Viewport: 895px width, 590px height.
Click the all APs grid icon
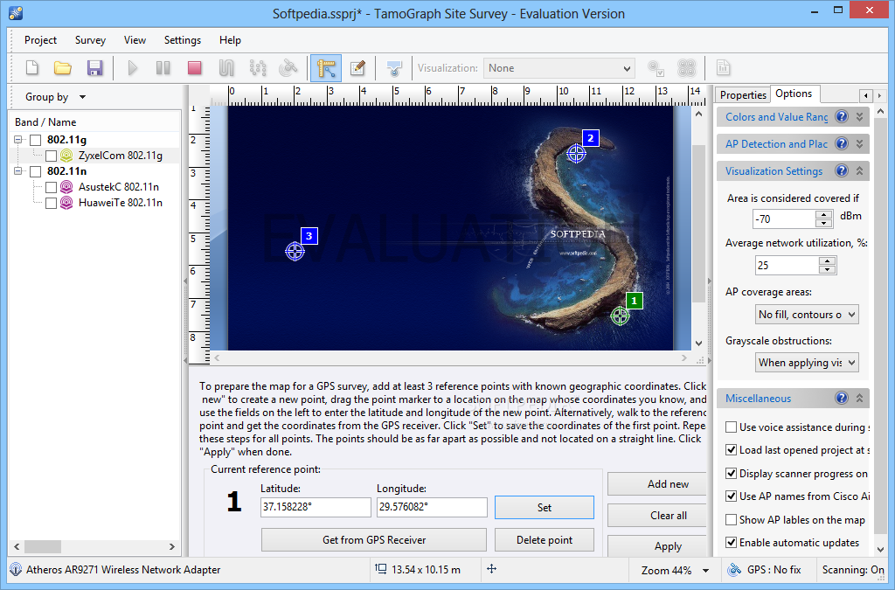pos(687,68)
